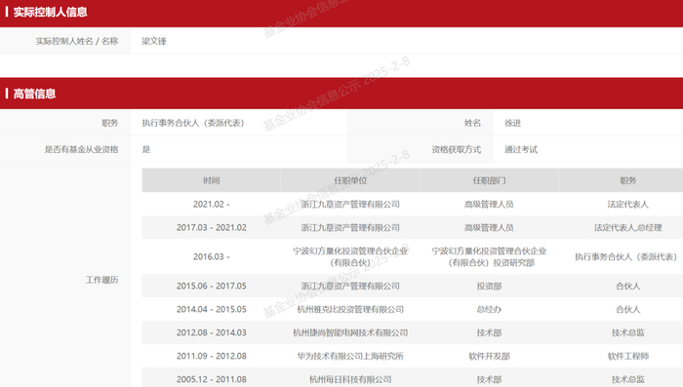Select the 2014.04 - 2015.05 date cell
Image resolution: width=683 pixels, height=387 pixels.
tap(212, 309)
